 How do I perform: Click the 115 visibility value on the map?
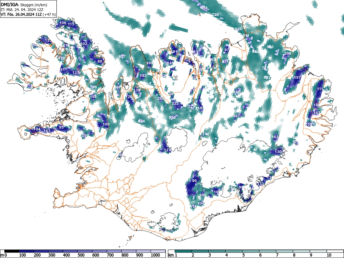tap(71, 24)
